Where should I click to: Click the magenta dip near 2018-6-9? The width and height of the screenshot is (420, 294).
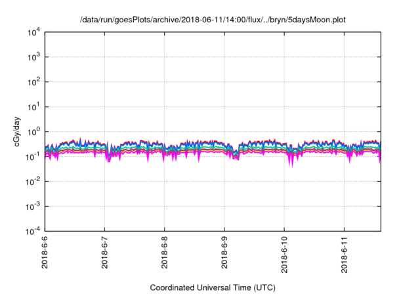(236, 159)
